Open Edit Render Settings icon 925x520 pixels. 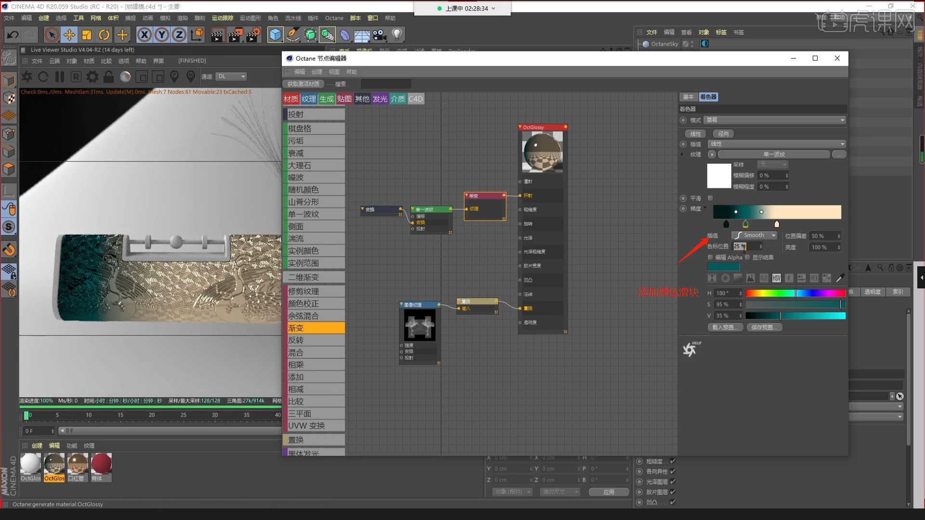pyautogui.click(x=253, y=35)
